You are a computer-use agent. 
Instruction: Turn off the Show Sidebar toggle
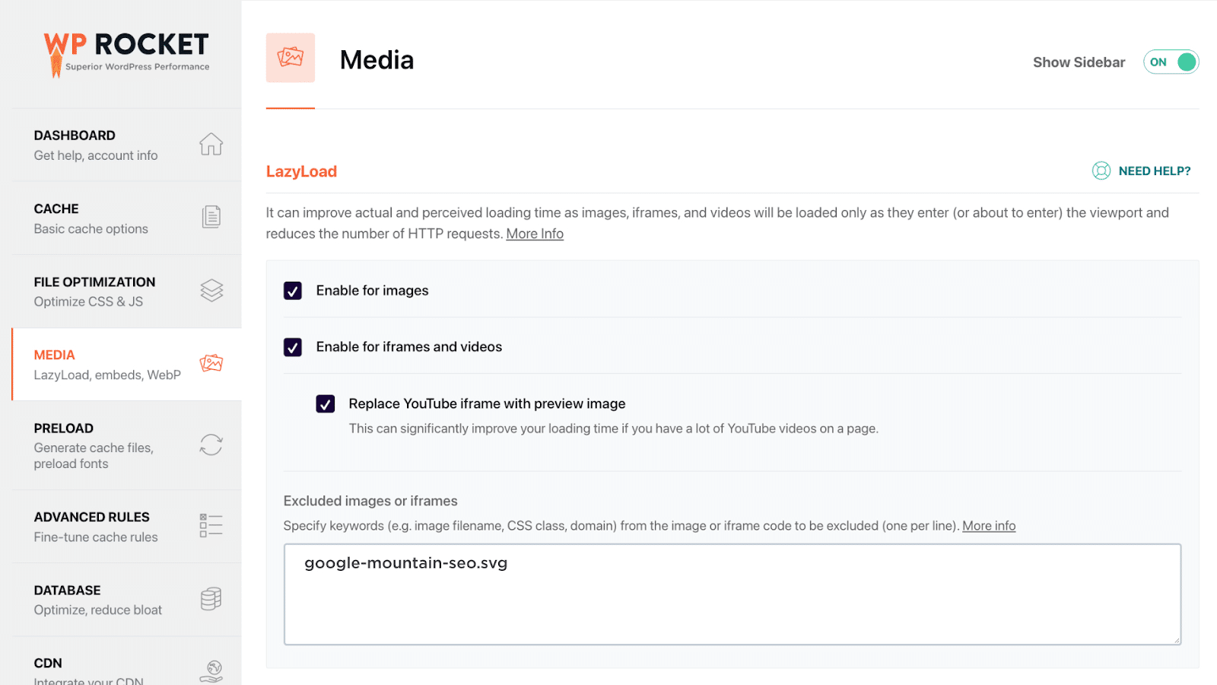pyautogui.click(x=1171, y=62)
